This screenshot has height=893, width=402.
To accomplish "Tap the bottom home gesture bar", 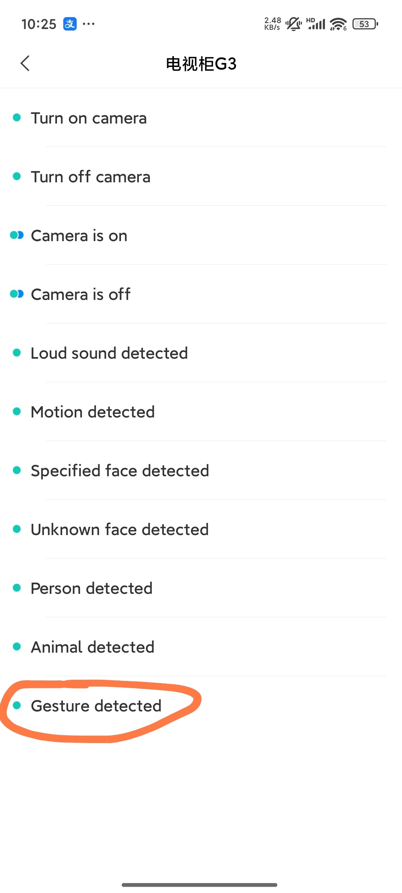I will click(200, 884).
